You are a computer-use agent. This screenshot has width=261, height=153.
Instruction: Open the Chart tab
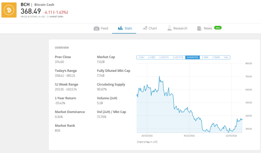click(150, 28)
